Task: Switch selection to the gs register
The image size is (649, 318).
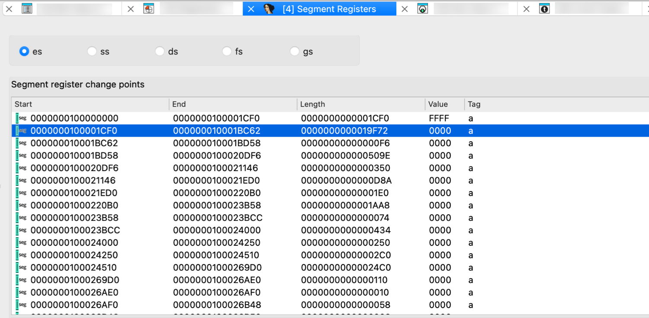Action: click(295, 51)
